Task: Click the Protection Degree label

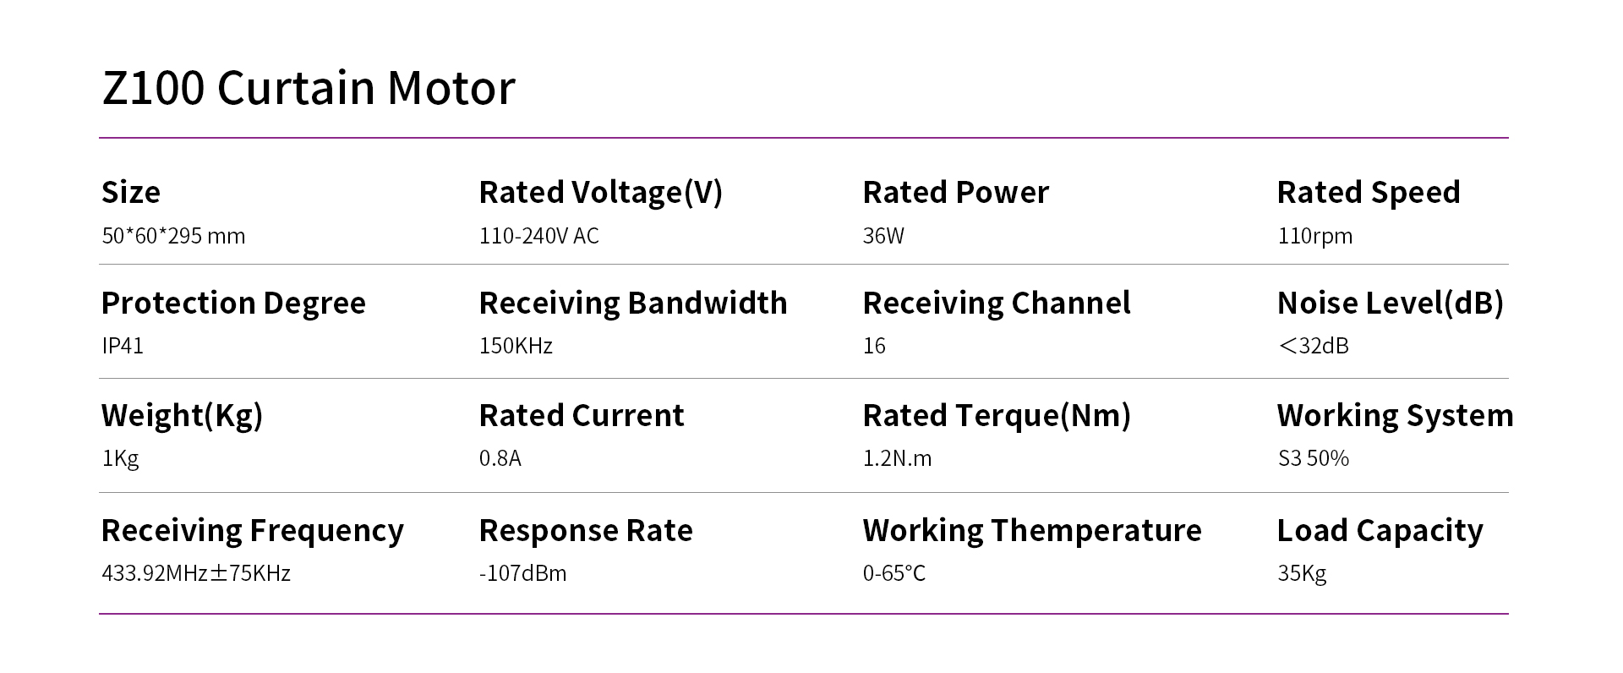Action: click(x=233, y=304)
